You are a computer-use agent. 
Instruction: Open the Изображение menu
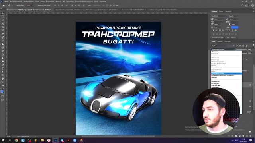point(28,2)
